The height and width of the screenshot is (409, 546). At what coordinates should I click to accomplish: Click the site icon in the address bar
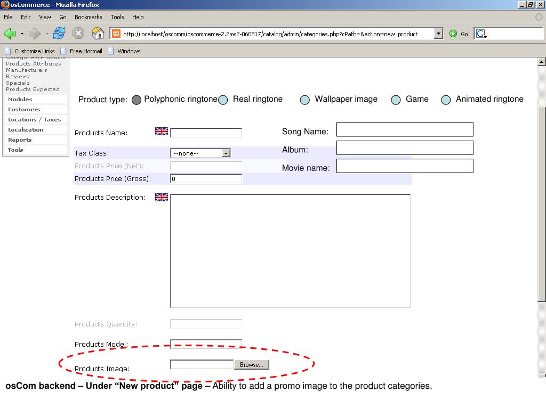coord(116,34)
